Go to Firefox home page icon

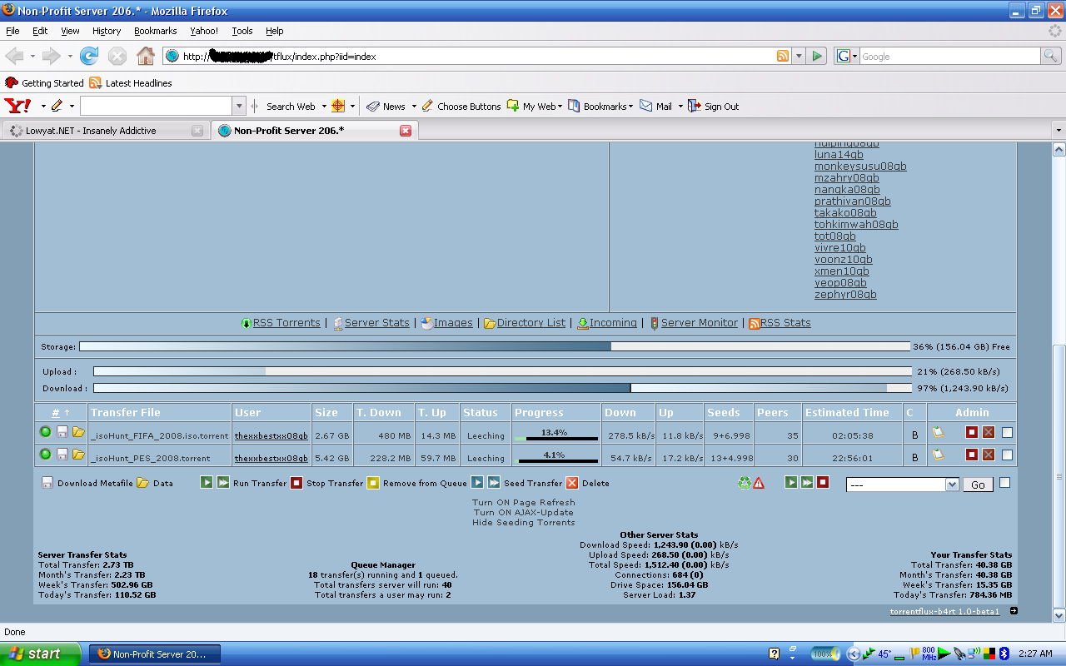click(x=145, y=56)
